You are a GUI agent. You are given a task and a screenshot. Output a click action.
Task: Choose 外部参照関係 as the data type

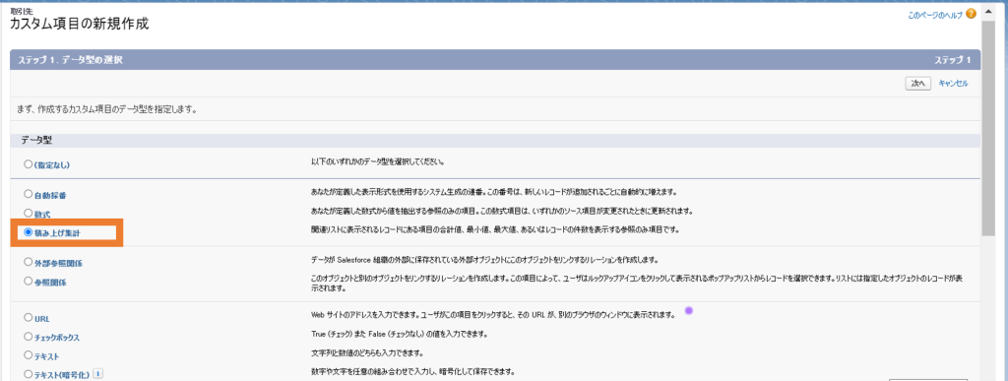(28, 262)
